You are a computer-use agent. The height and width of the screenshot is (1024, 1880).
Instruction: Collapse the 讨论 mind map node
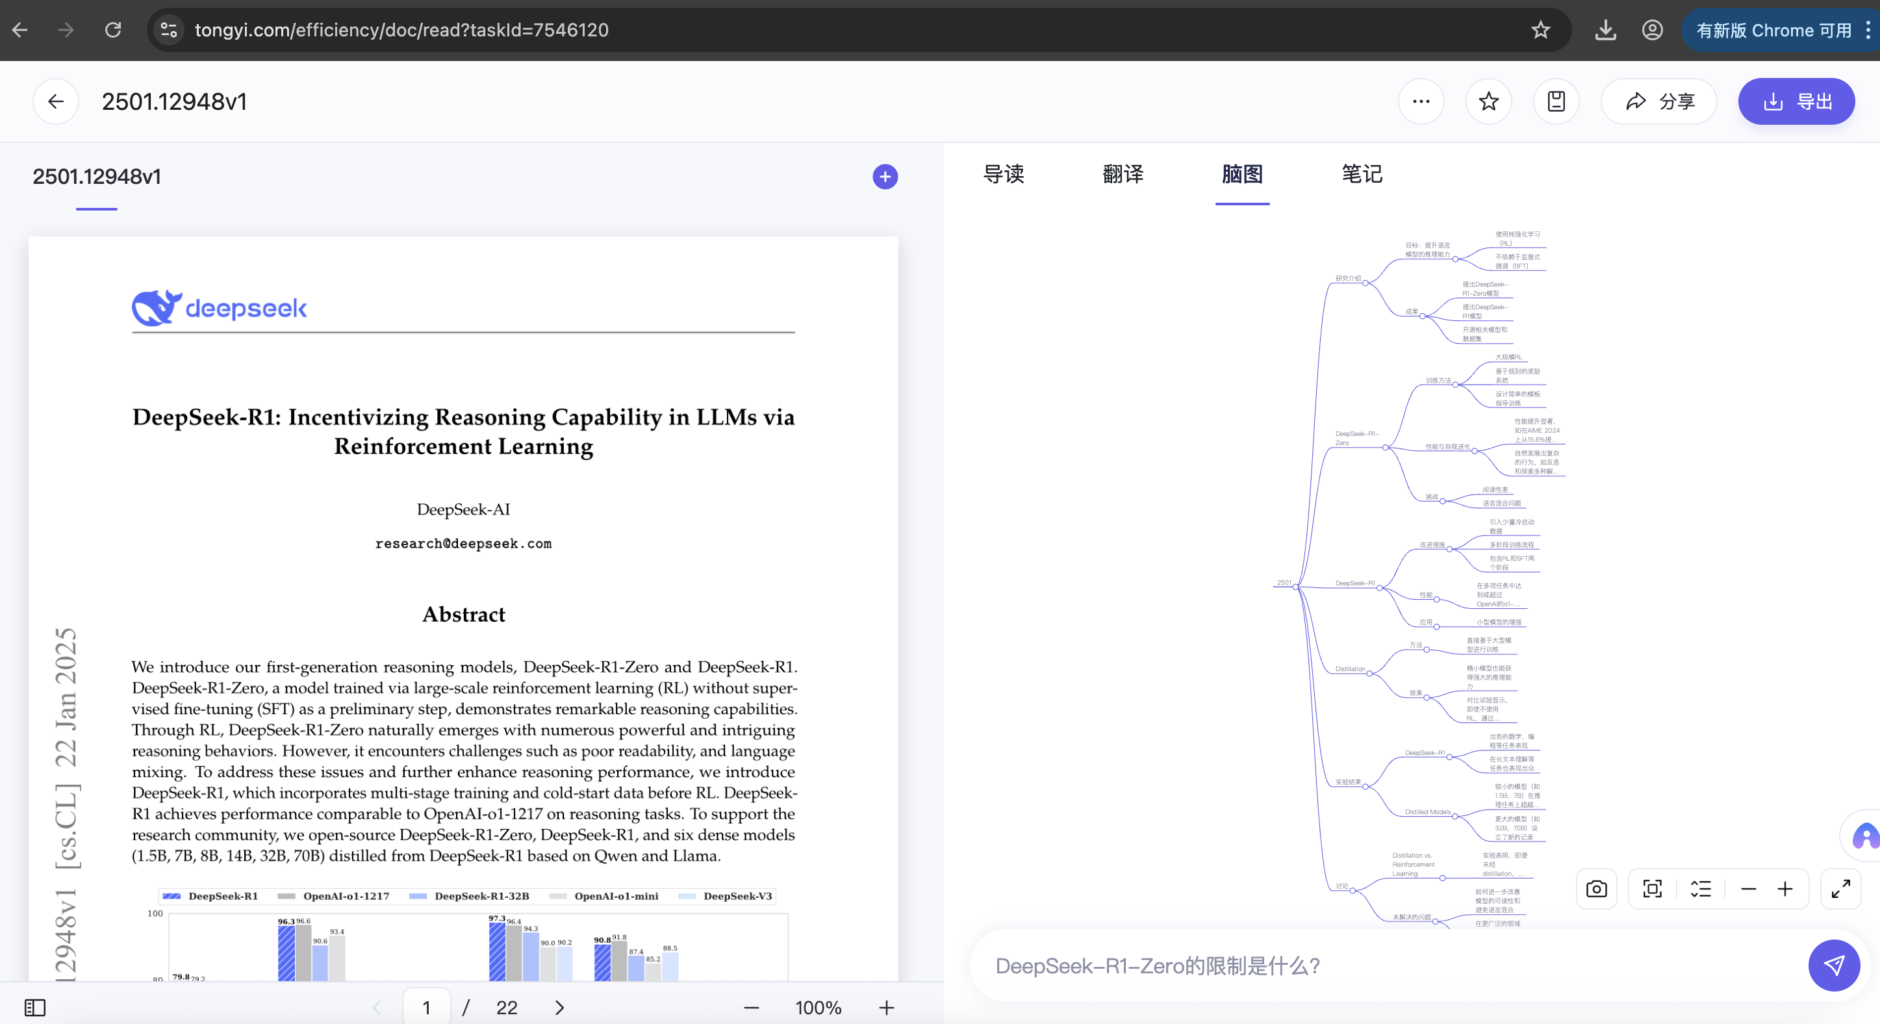point(1353,890)
